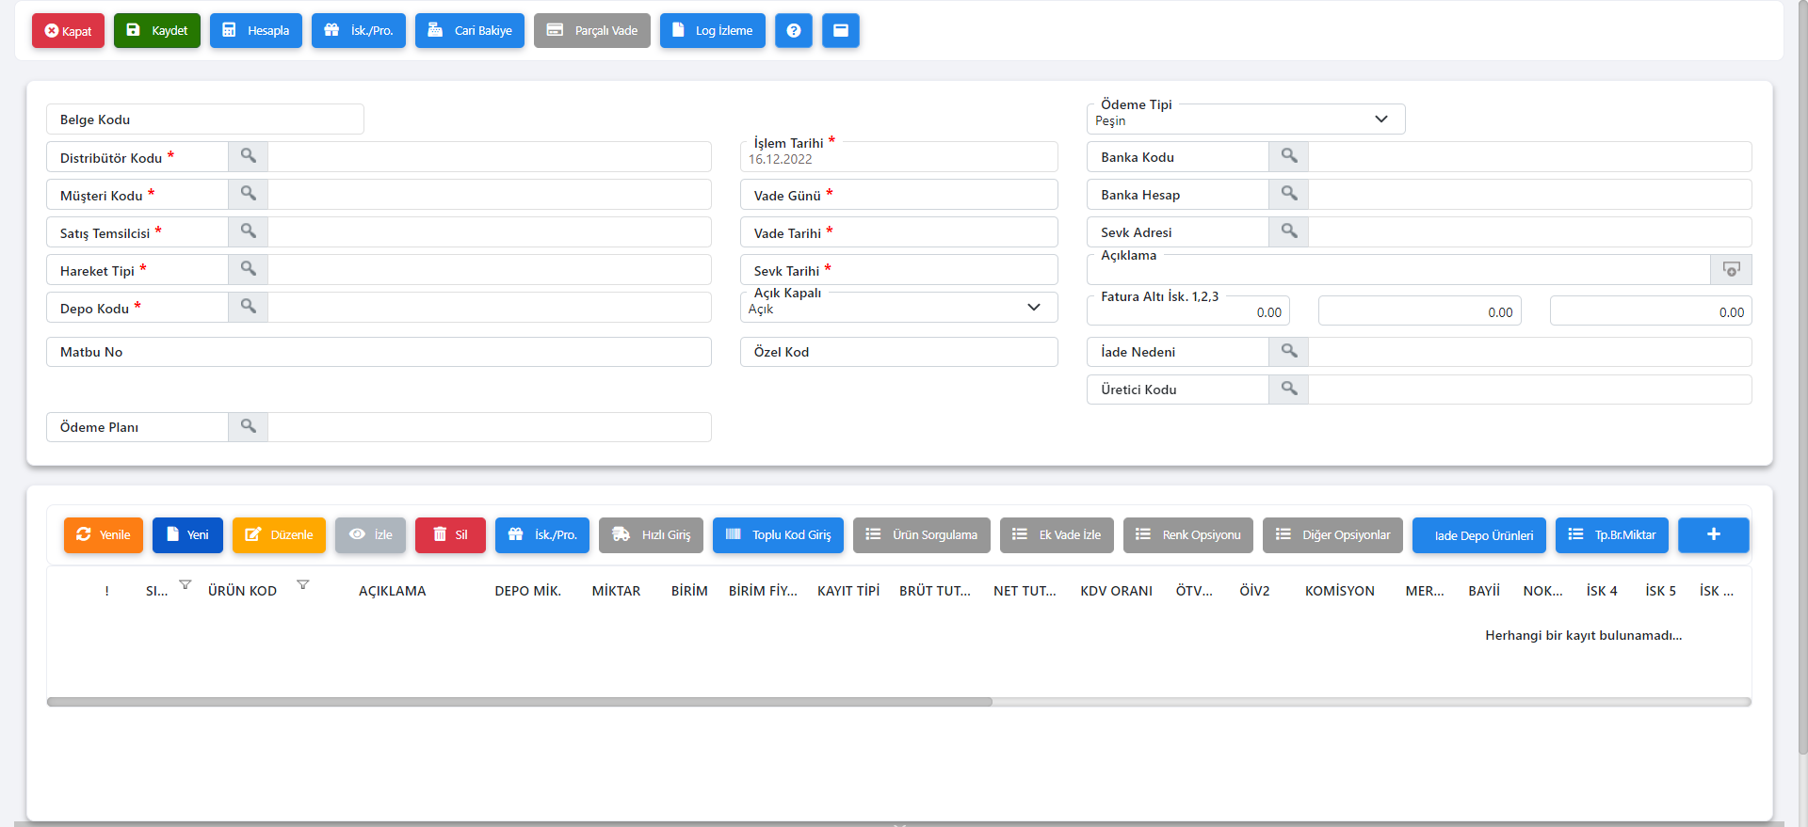Open the Depo Kodu search lookup
This screenshot has height=827, width=1808.
248,307
